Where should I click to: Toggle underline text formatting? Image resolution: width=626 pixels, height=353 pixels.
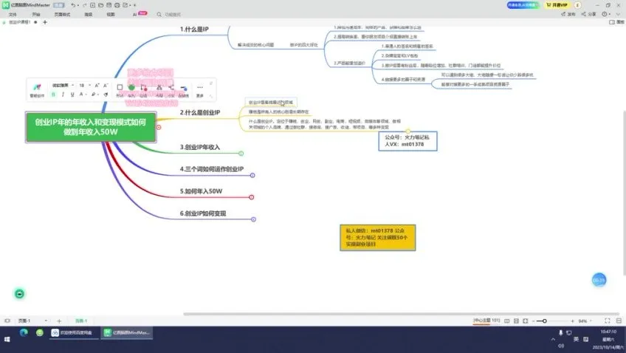coord(72,95)
